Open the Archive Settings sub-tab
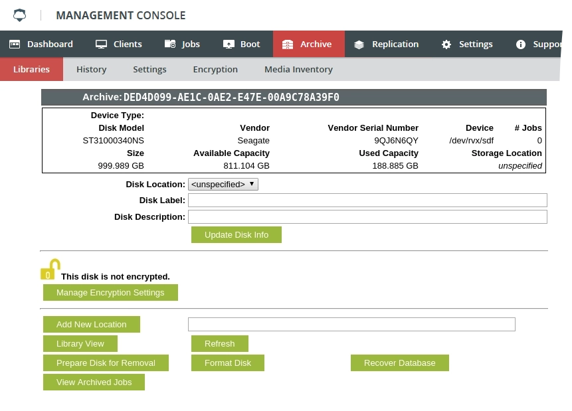 click(x=149, y=69)
